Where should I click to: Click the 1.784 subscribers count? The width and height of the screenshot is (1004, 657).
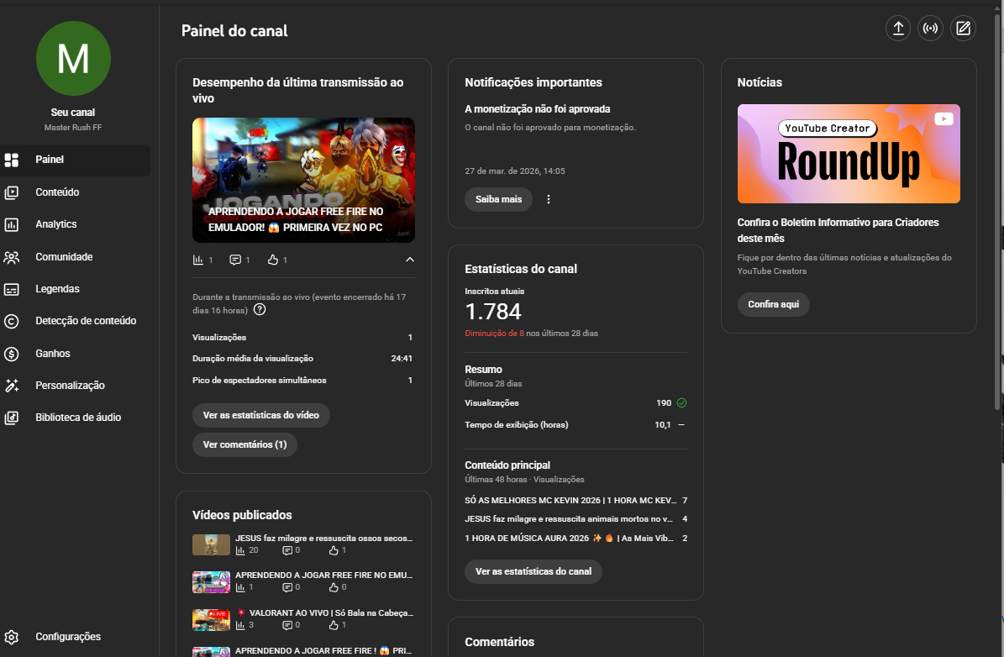click(493, 312)
